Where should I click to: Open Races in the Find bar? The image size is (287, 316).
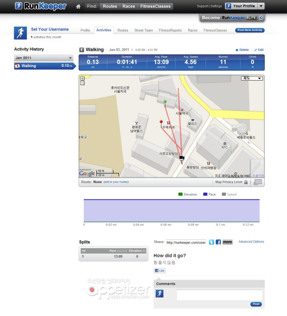click(x=129, y=6)
